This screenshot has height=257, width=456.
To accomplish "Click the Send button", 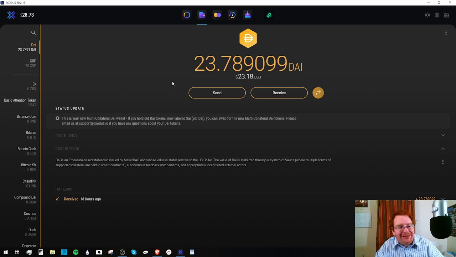I will pos(217,93).
